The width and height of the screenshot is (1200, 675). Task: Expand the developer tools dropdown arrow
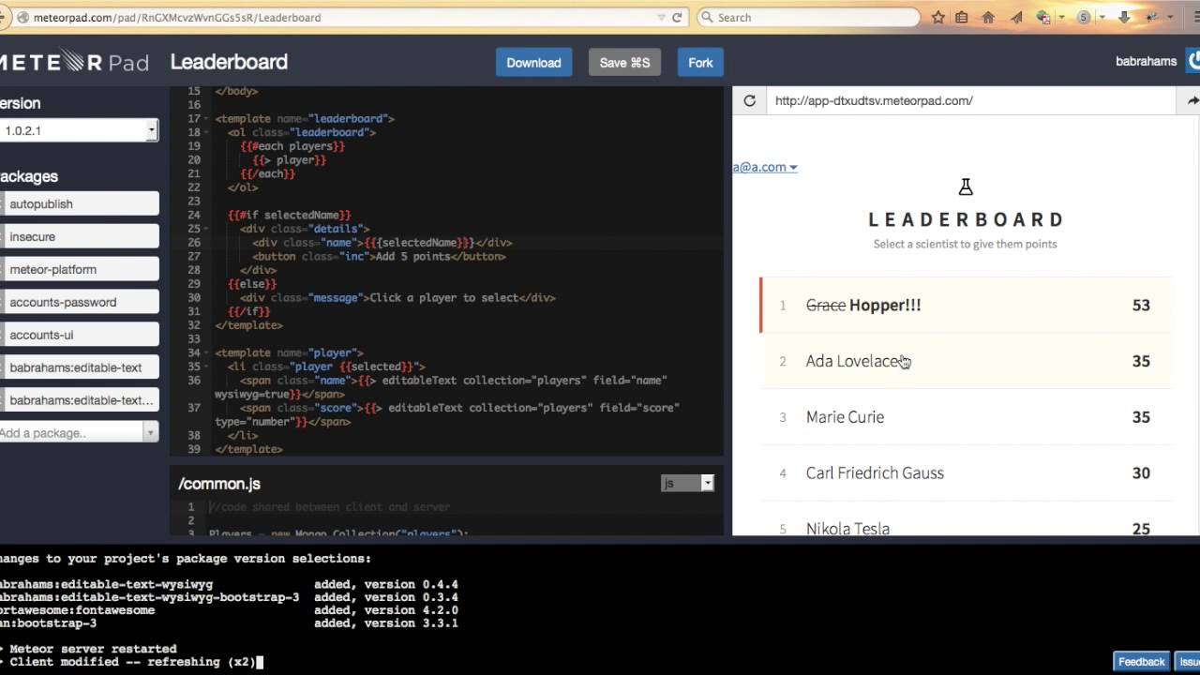(1169, 17)
